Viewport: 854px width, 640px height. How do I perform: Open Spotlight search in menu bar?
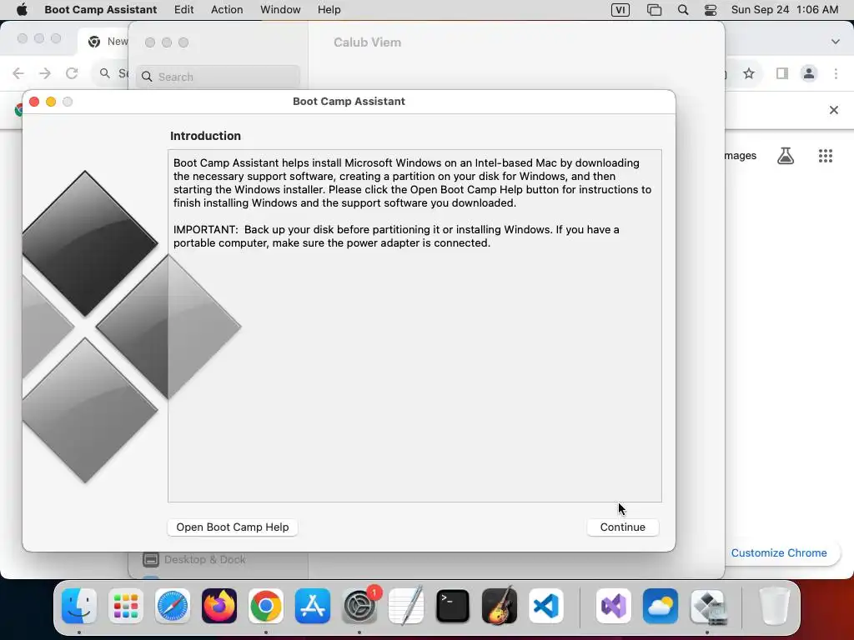(x=683, y=10)
